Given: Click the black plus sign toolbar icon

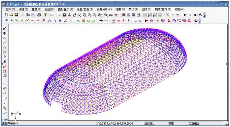Looking at the screenshot, I should coord(101,21).
